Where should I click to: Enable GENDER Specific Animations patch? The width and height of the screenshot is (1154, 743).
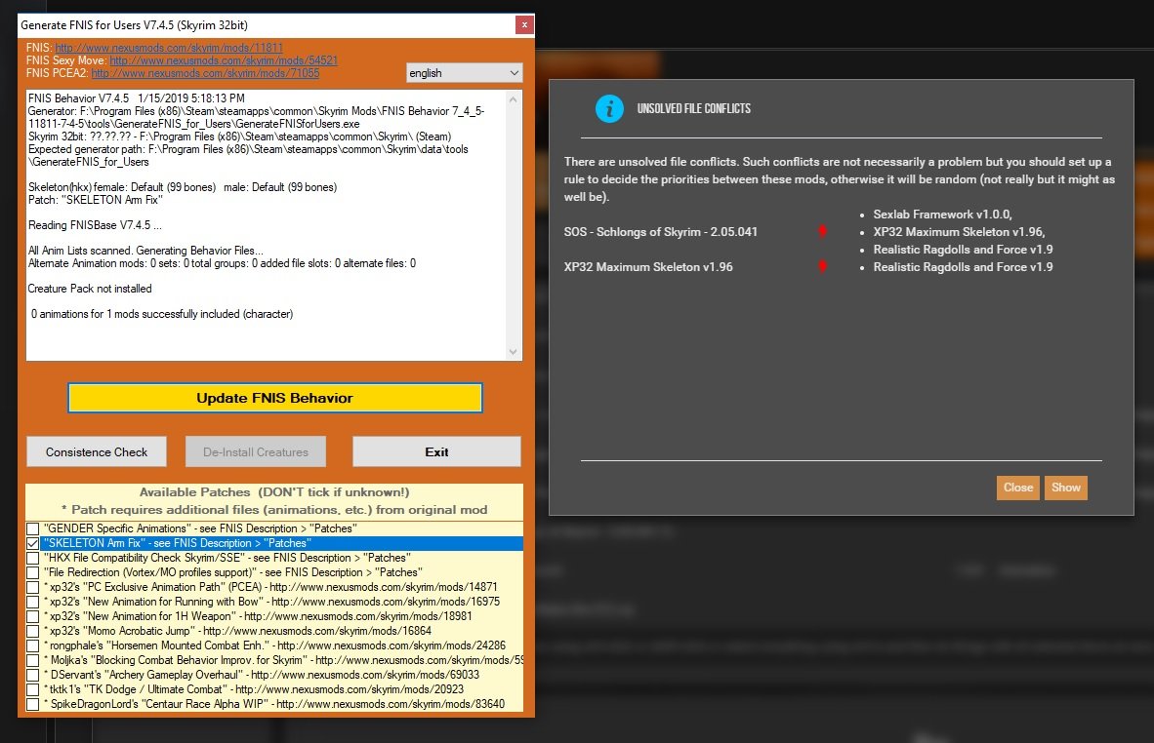pyautogui.click(x=33, y=528)
